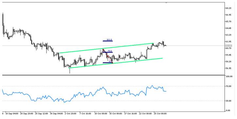Click the 66.95 price axis label
The image size is (237, 119).
228,15
